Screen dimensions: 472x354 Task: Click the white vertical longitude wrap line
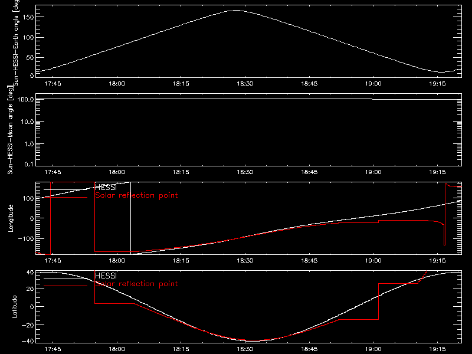[130, 218]
